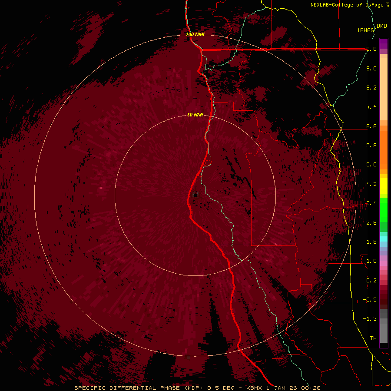Select the 1.8 legend value

(371, 242)
